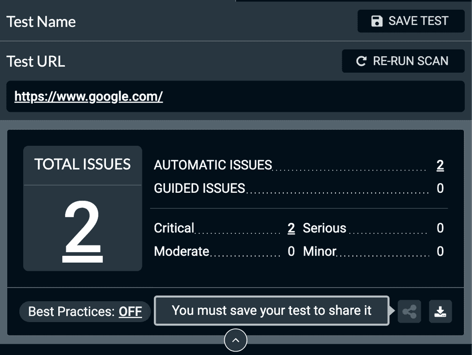Click the Automatic Issues count of 2

(440, 165)
